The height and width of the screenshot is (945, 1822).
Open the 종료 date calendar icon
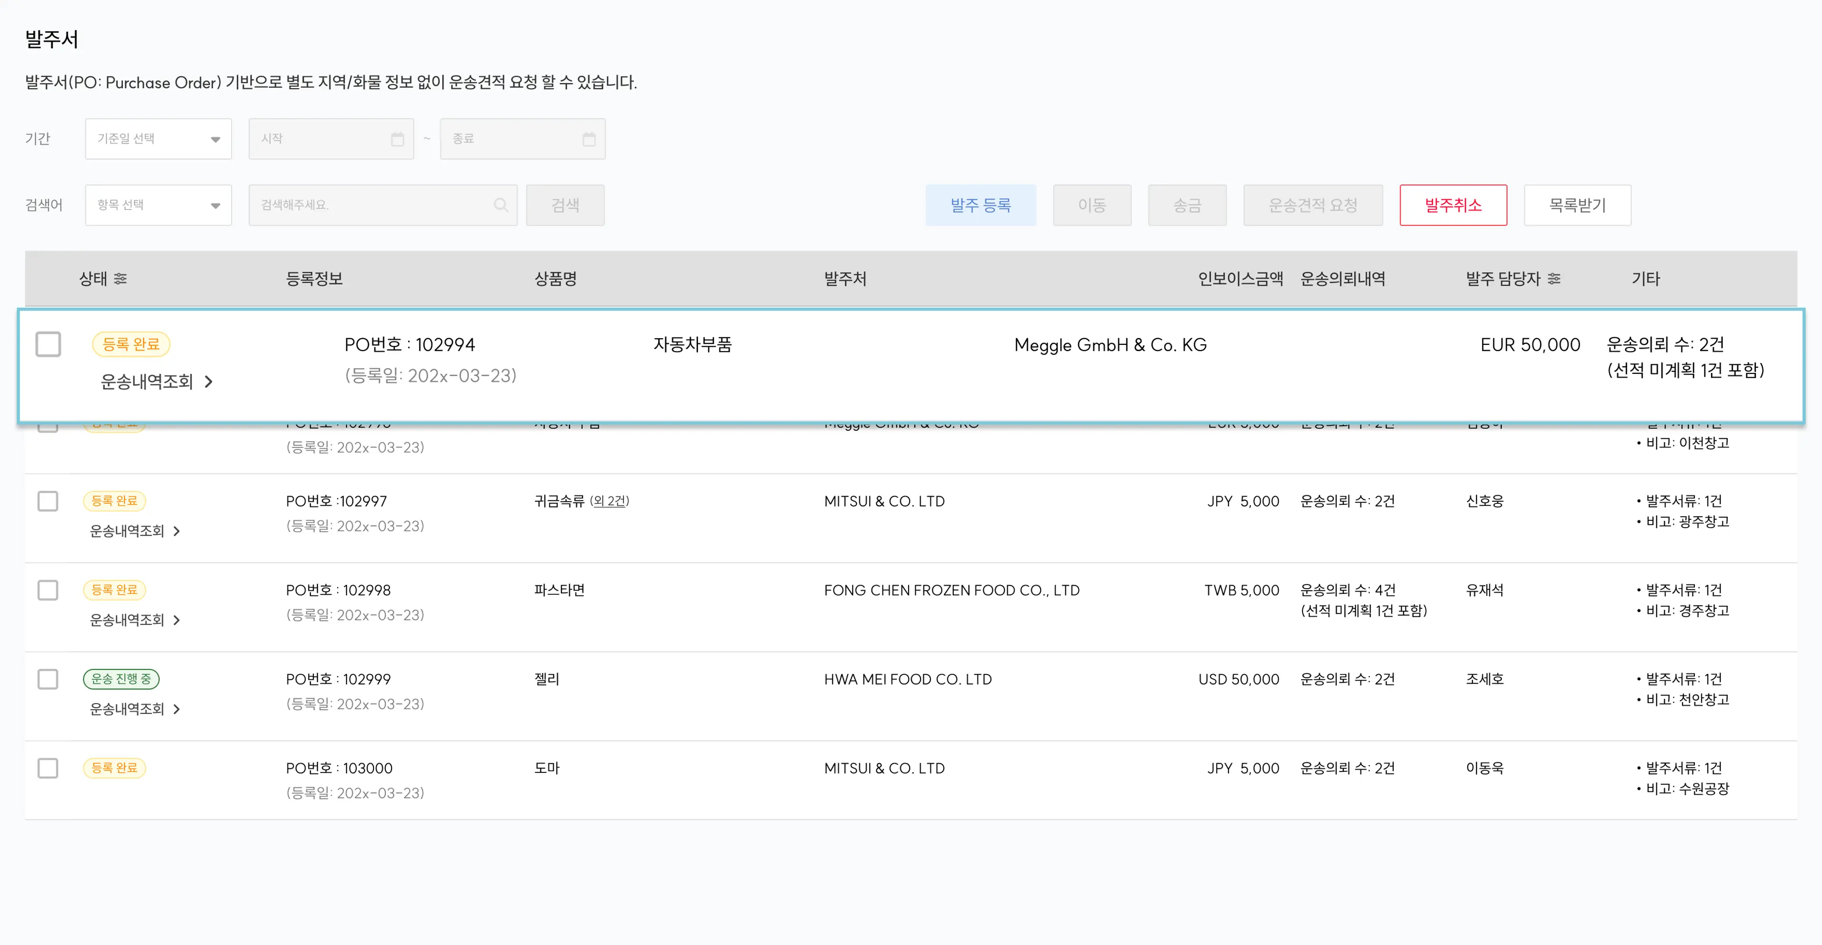point(588,139)
